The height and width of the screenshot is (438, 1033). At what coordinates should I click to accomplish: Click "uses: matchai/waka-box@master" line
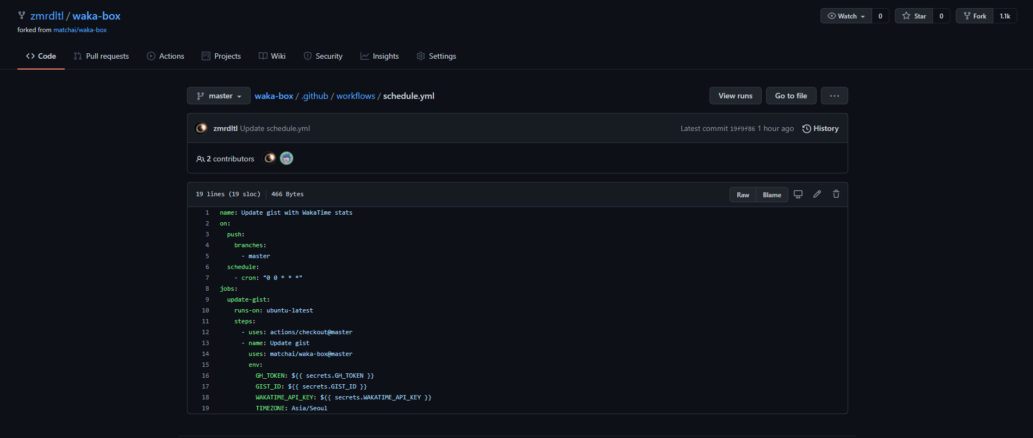pos(301,354)
